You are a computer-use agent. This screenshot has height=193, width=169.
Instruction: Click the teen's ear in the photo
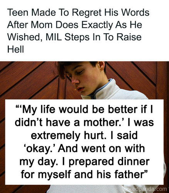click(x=102, y=66)
